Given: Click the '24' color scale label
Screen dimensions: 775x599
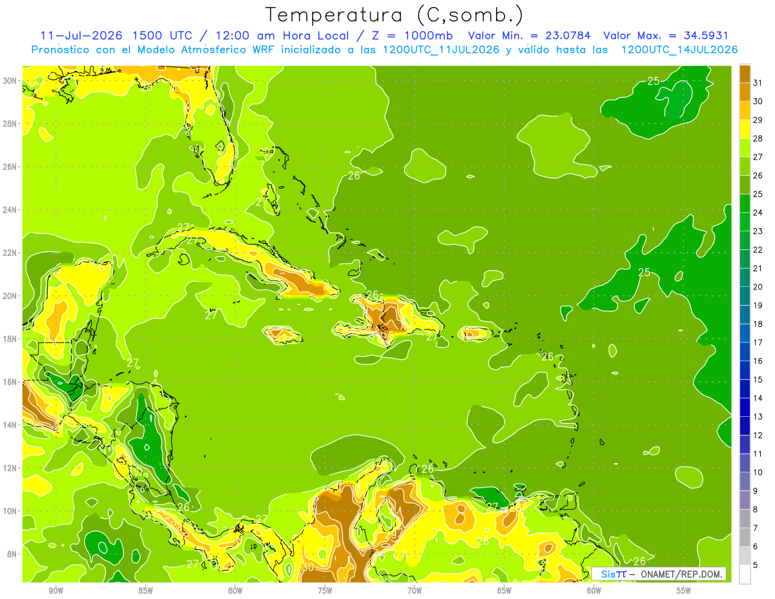Looking at the screenshot, I should coord(758,213).
